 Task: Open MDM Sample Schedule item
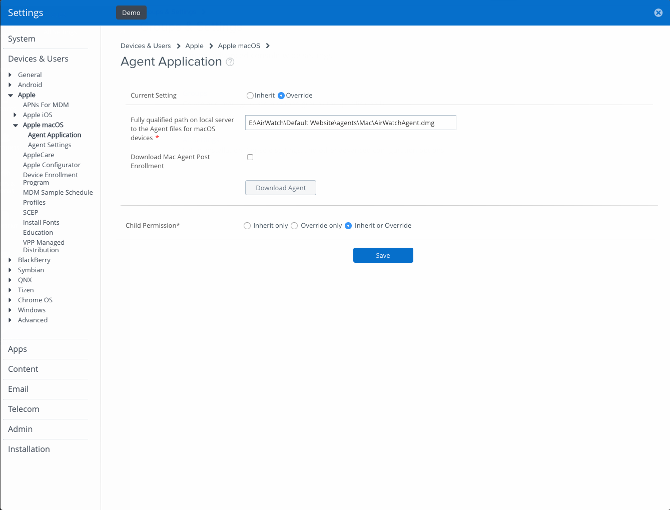(58, 193)
